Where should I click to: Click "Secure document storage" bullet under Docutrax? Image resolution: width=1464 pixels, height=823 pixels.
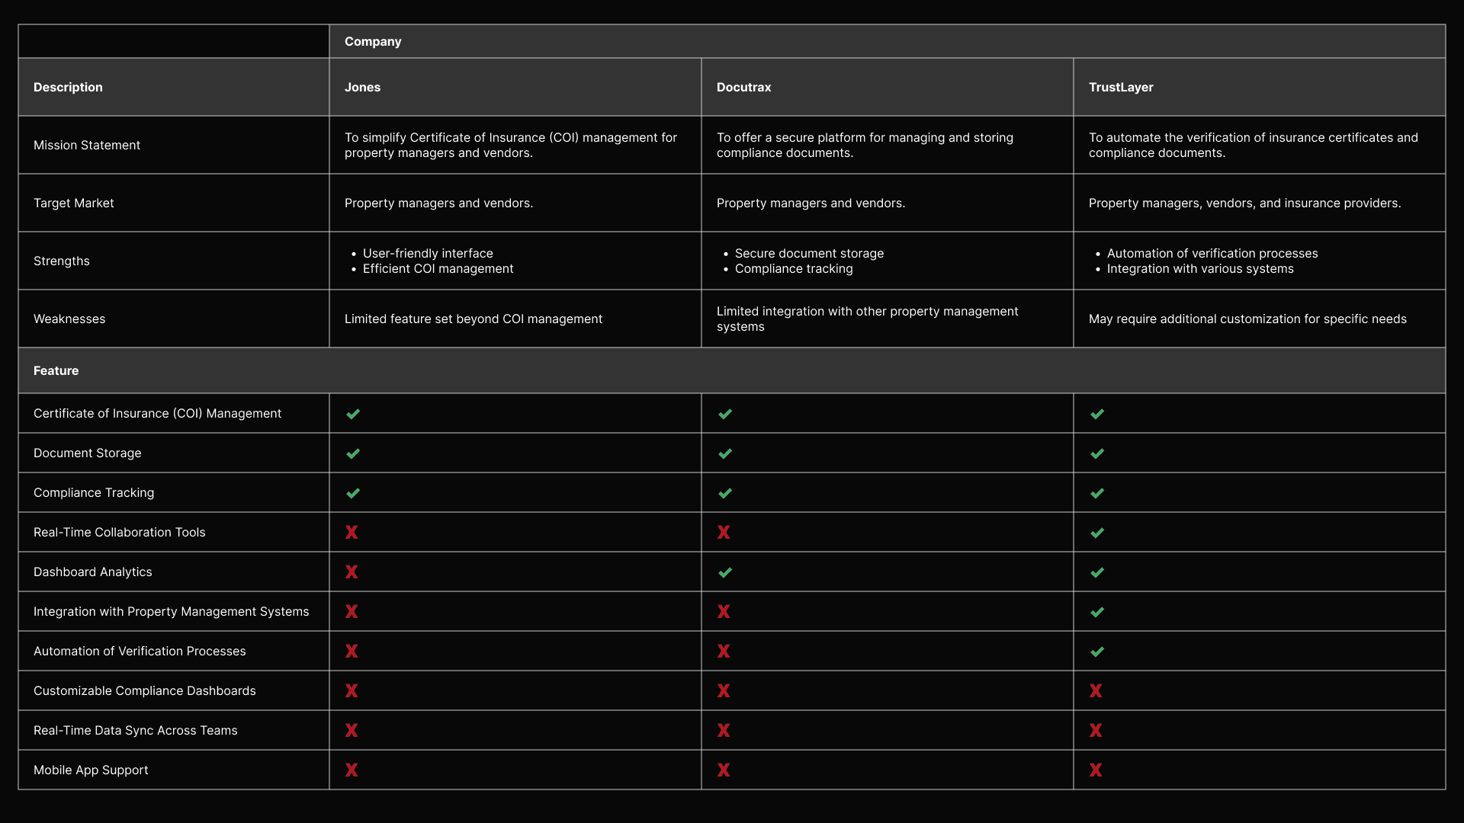[810, 253]
